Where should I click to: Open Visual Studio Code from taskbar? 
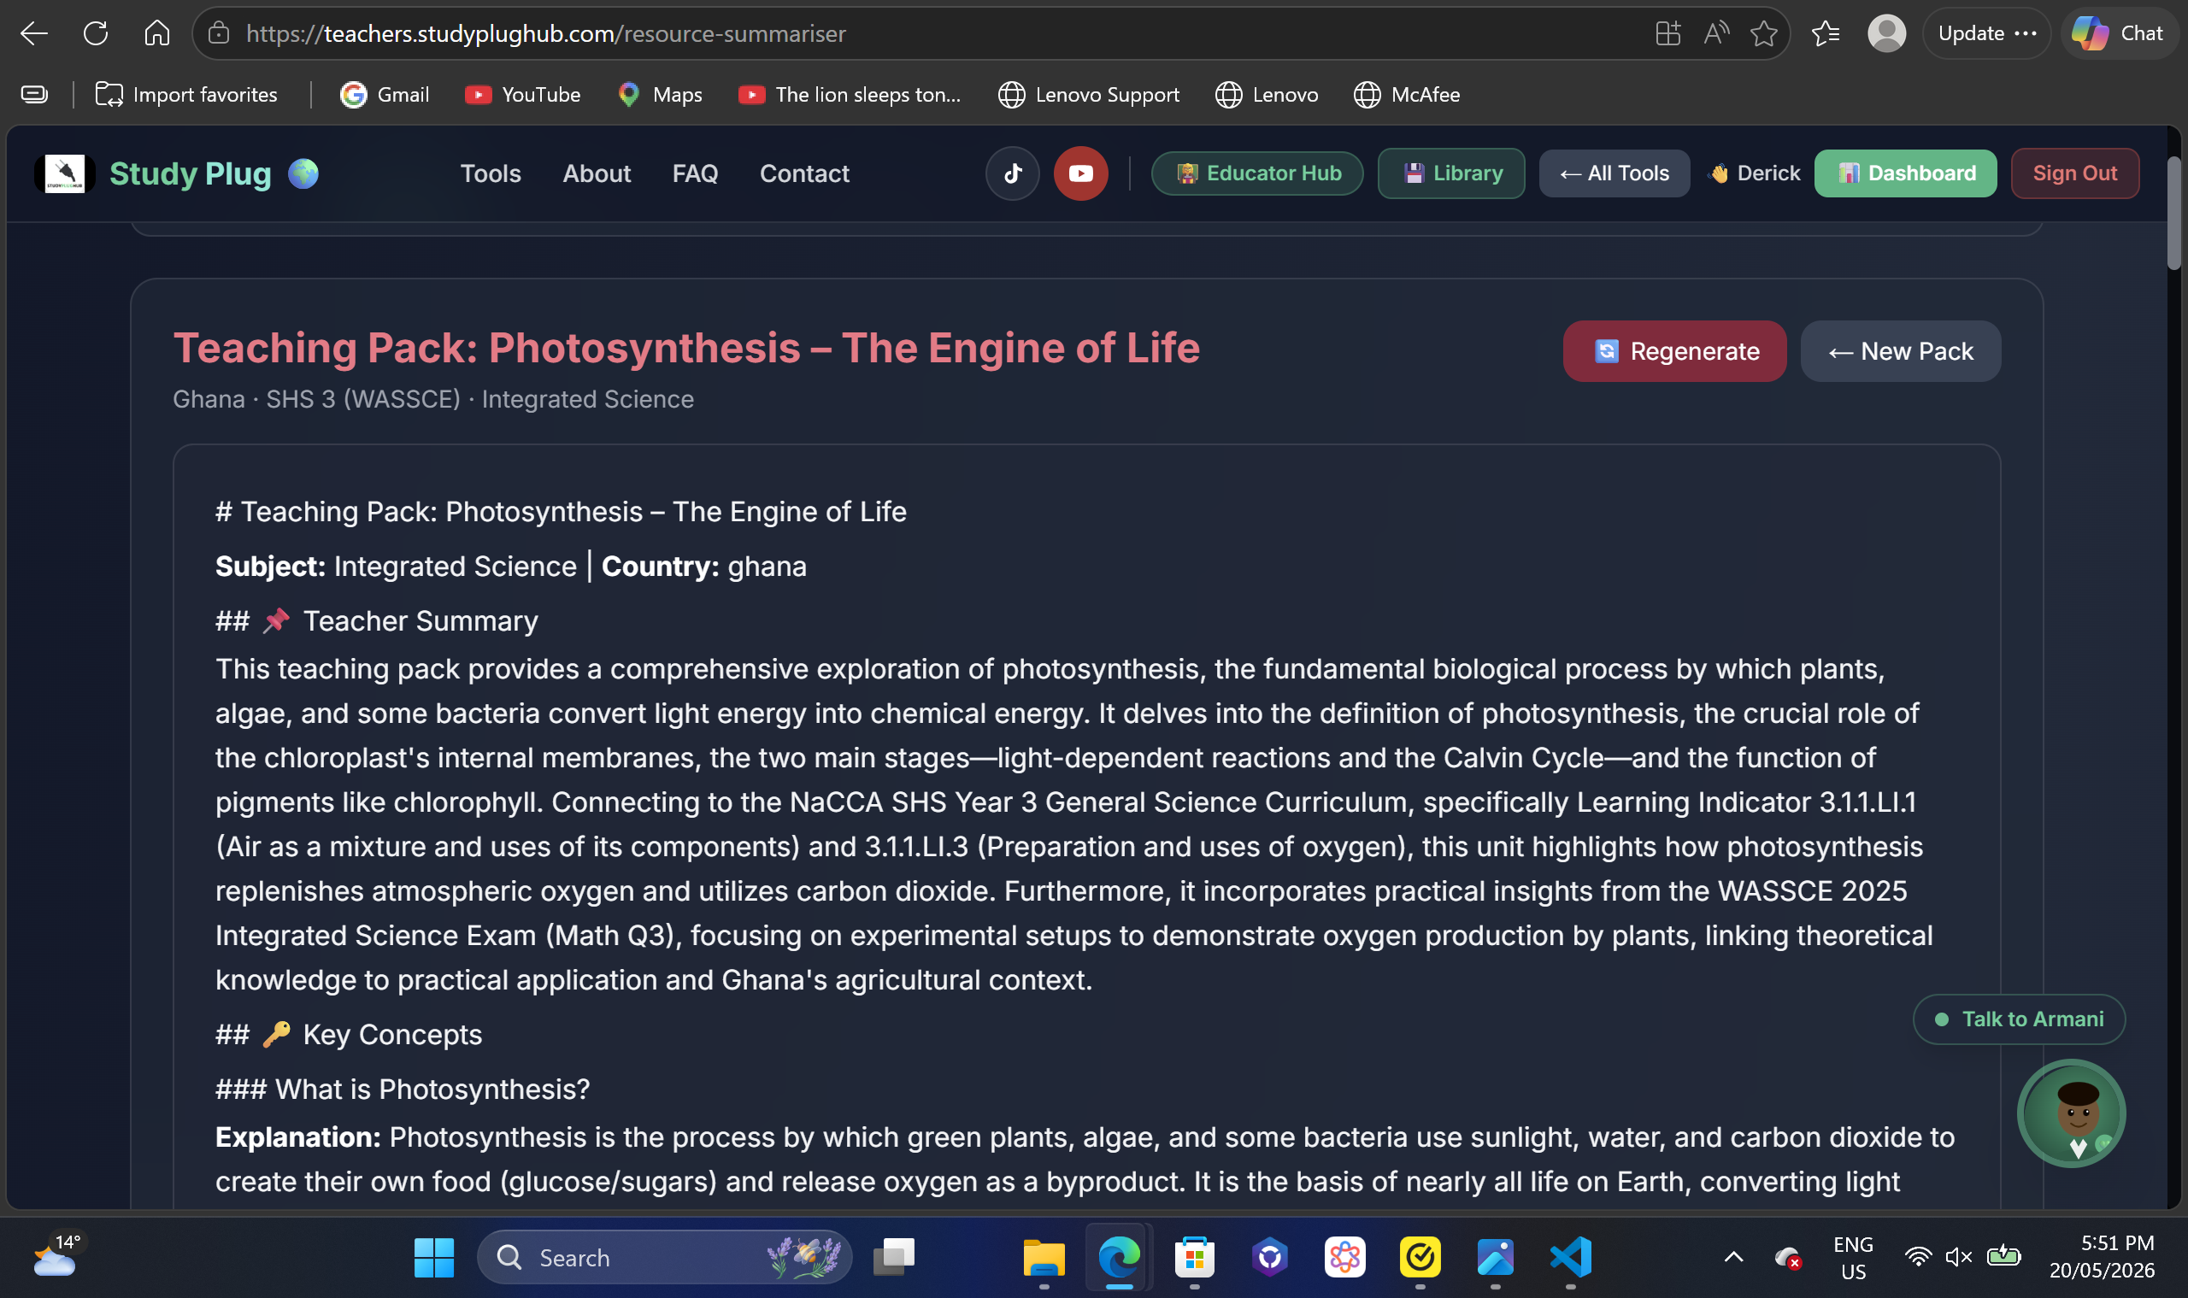click(x=1570, y=1258)
